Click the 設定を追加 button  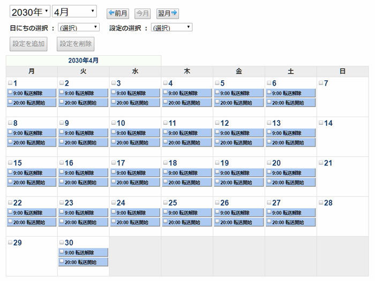click(28, 44)
